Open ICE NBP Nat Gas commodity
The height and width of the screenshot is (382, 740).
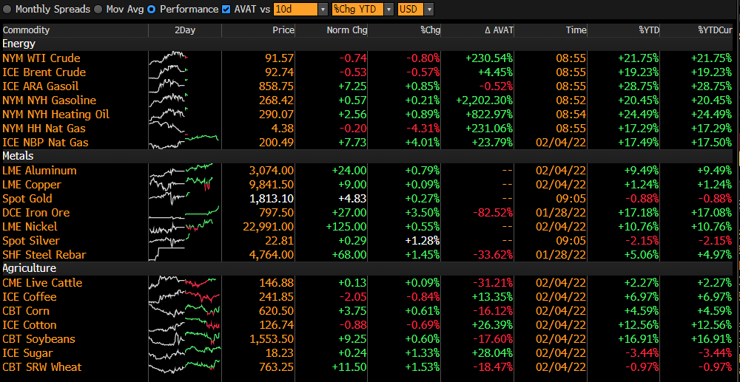pos(45,143)
